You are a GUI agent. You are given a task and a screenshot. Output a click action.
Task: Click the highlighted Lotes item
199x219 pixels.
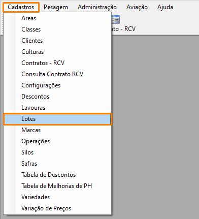coord(57,119)
